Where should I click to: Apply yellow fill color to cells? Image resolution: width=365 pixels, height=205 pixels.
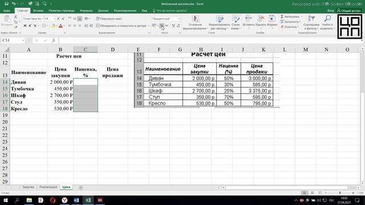[53, 26]
